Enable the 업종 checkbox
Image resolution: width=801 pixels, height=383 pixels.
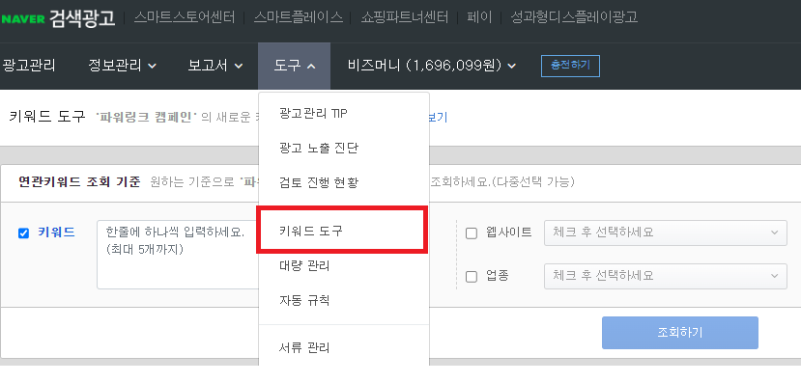click(472, 277)
